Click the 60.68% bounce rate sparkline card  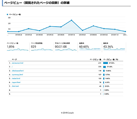(90, 47)
